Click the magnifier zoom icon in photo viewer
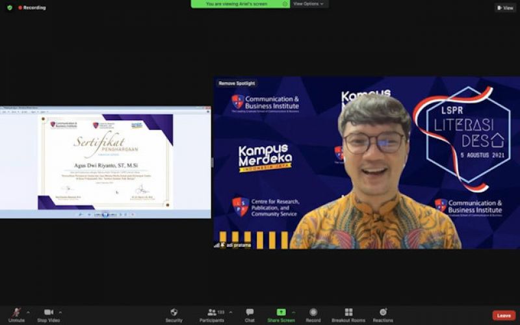The width and height of the screenshot is (520, 325). click(x=80, y=214)
